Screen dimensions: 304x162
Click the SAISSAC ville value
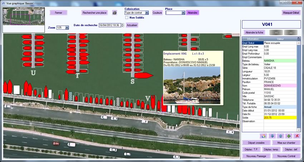pos(280,96)
